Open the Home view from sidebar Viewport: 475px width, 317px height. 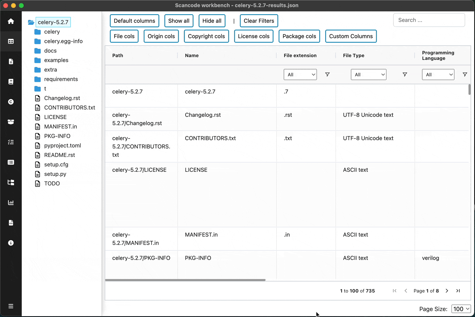point(11,21)
